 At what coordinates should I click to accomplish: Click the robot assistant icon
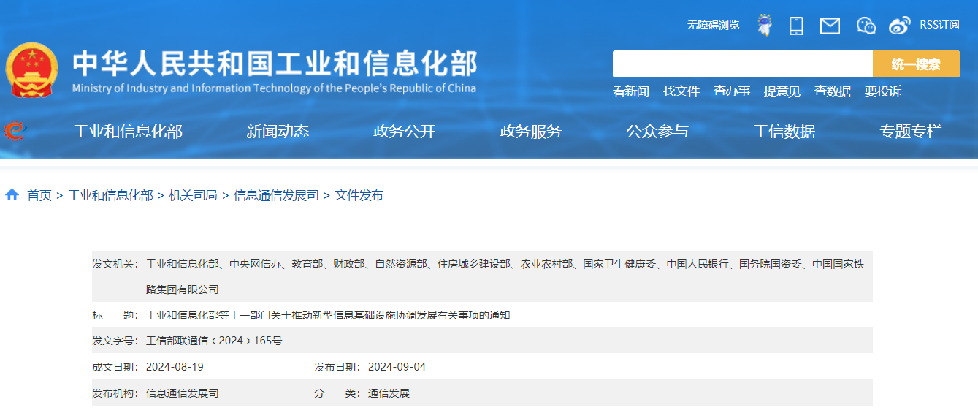765,26
